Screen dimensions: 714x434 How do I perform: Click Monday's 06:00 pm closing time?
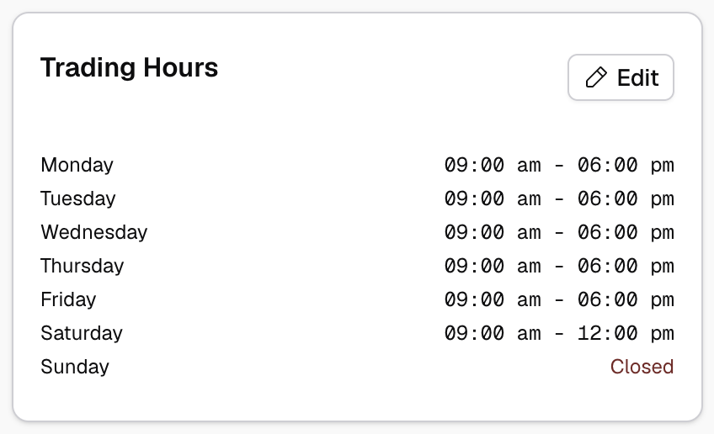(x=626, y=165)
